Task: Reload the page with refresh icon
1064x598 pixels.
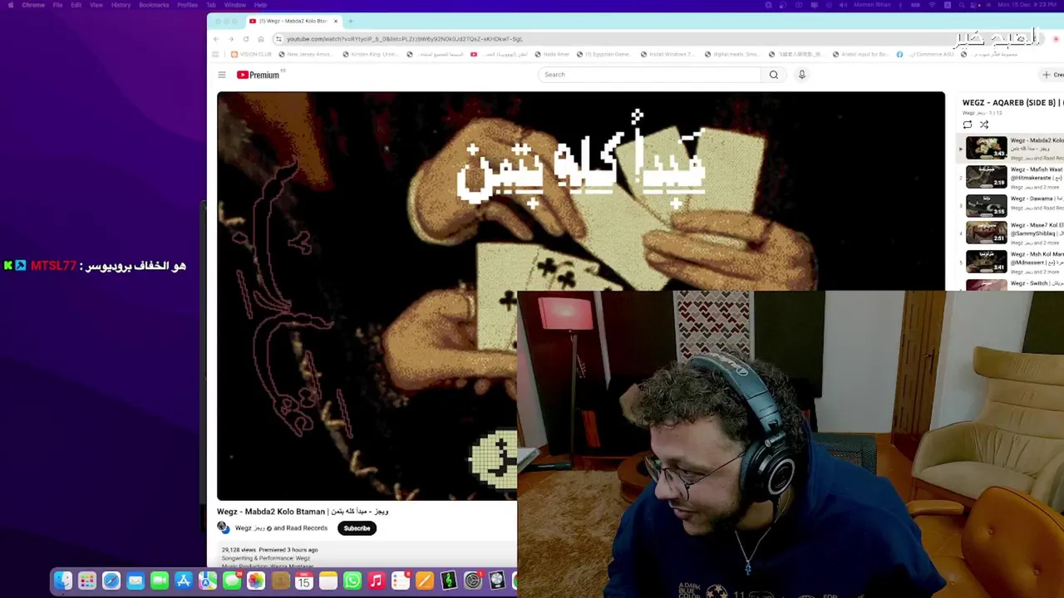Action: pos(246,39)
